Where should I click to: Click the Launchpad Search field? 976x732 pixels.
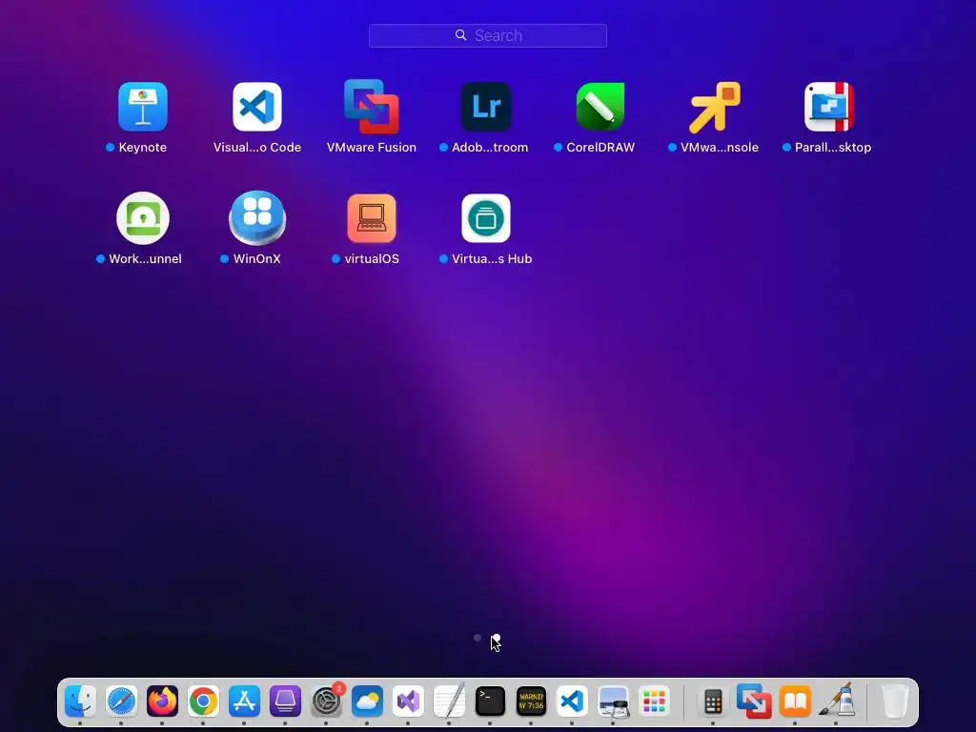(x=488, y=35)
